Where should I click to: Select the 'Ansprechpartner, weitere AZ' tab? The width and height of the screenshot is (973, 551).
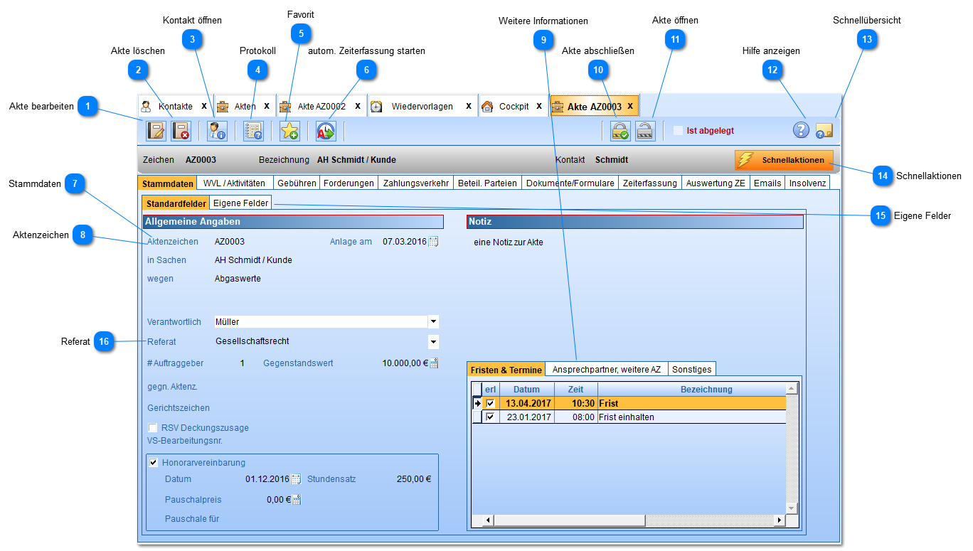tap(607, 370)
